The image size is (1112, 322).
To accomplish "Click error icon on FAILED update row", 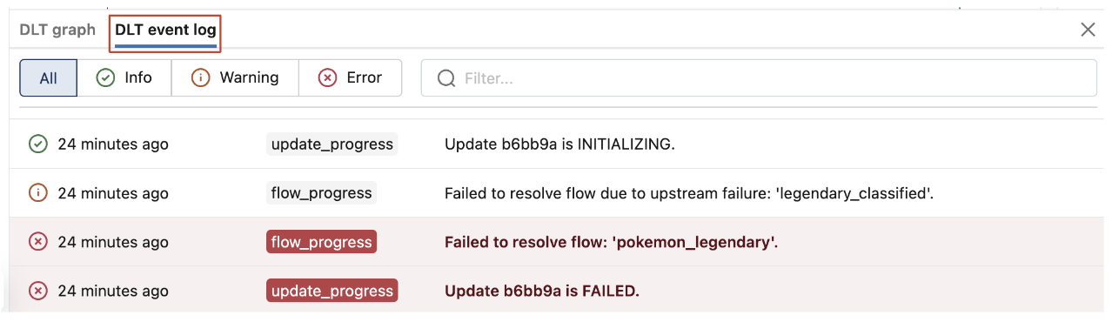I will (x=38, y=290).
